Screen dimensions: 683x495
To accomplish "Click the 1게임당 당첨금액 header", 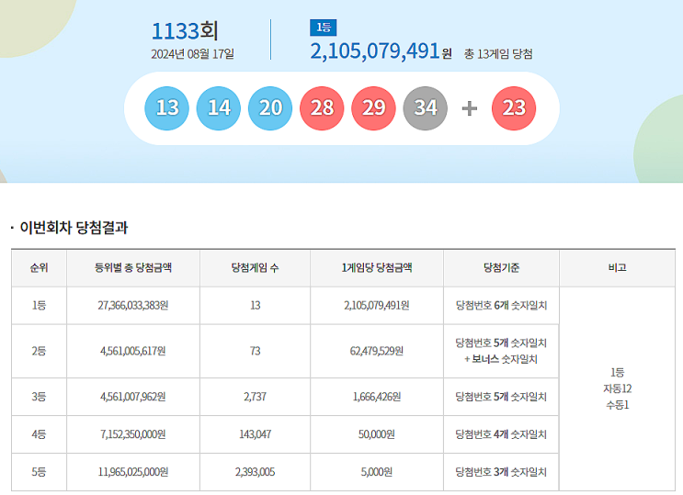I will tap(377, 268).
